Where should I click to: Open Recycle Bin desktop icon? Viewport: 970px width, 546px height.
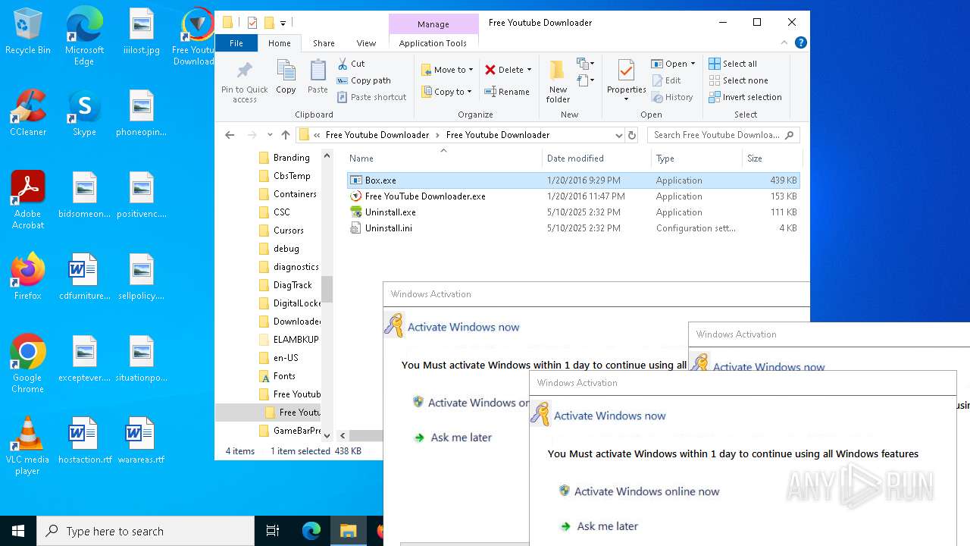coord(28,32)
